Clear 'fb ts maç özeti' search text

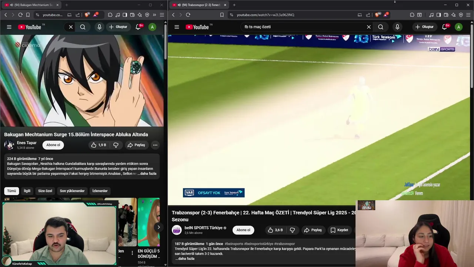(x=368, y=27)
